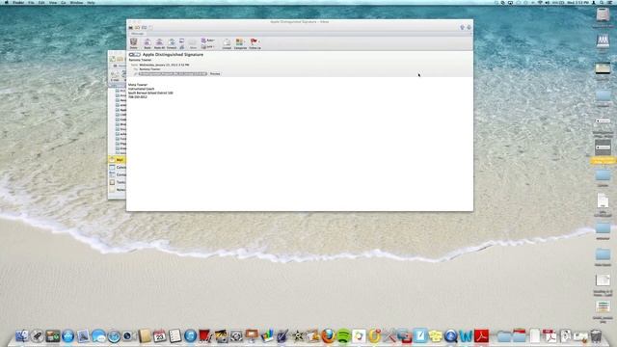617x347 pixels.
Task: Open the Categorize toolbar button
Action: (x=240, y=43)
